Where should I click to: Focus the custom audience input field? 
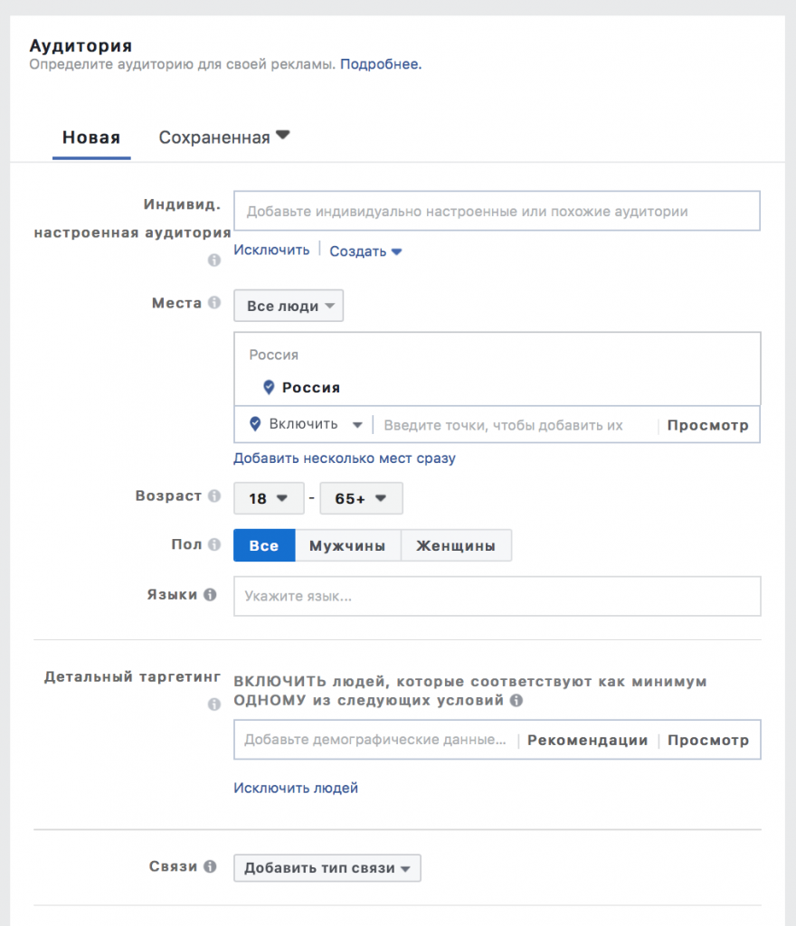pos(497,211)
